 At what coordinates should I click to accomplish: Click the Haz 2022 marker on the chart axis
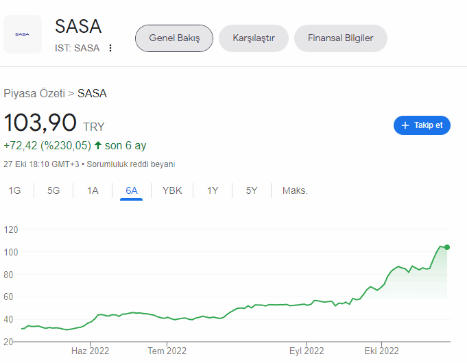tap(90, 351)
